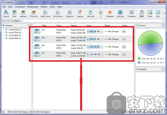Click the 64.35 GB free space bar
Image resolution: width=167 pixels, height=115 pixels.
pyautogui.click(x=95, y=39)
